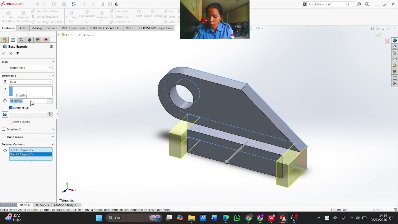Expand the Part21 flyout tree
This screenshot has height=224, width=398.
58,35
